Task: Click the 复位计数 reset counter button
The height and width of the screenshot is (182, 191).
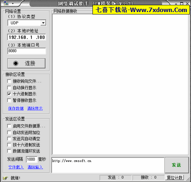Action: coord(175,178)
